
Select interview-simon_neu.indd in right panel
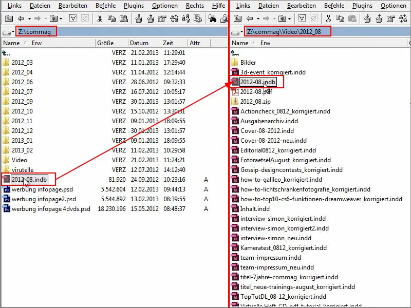point(276,238)
